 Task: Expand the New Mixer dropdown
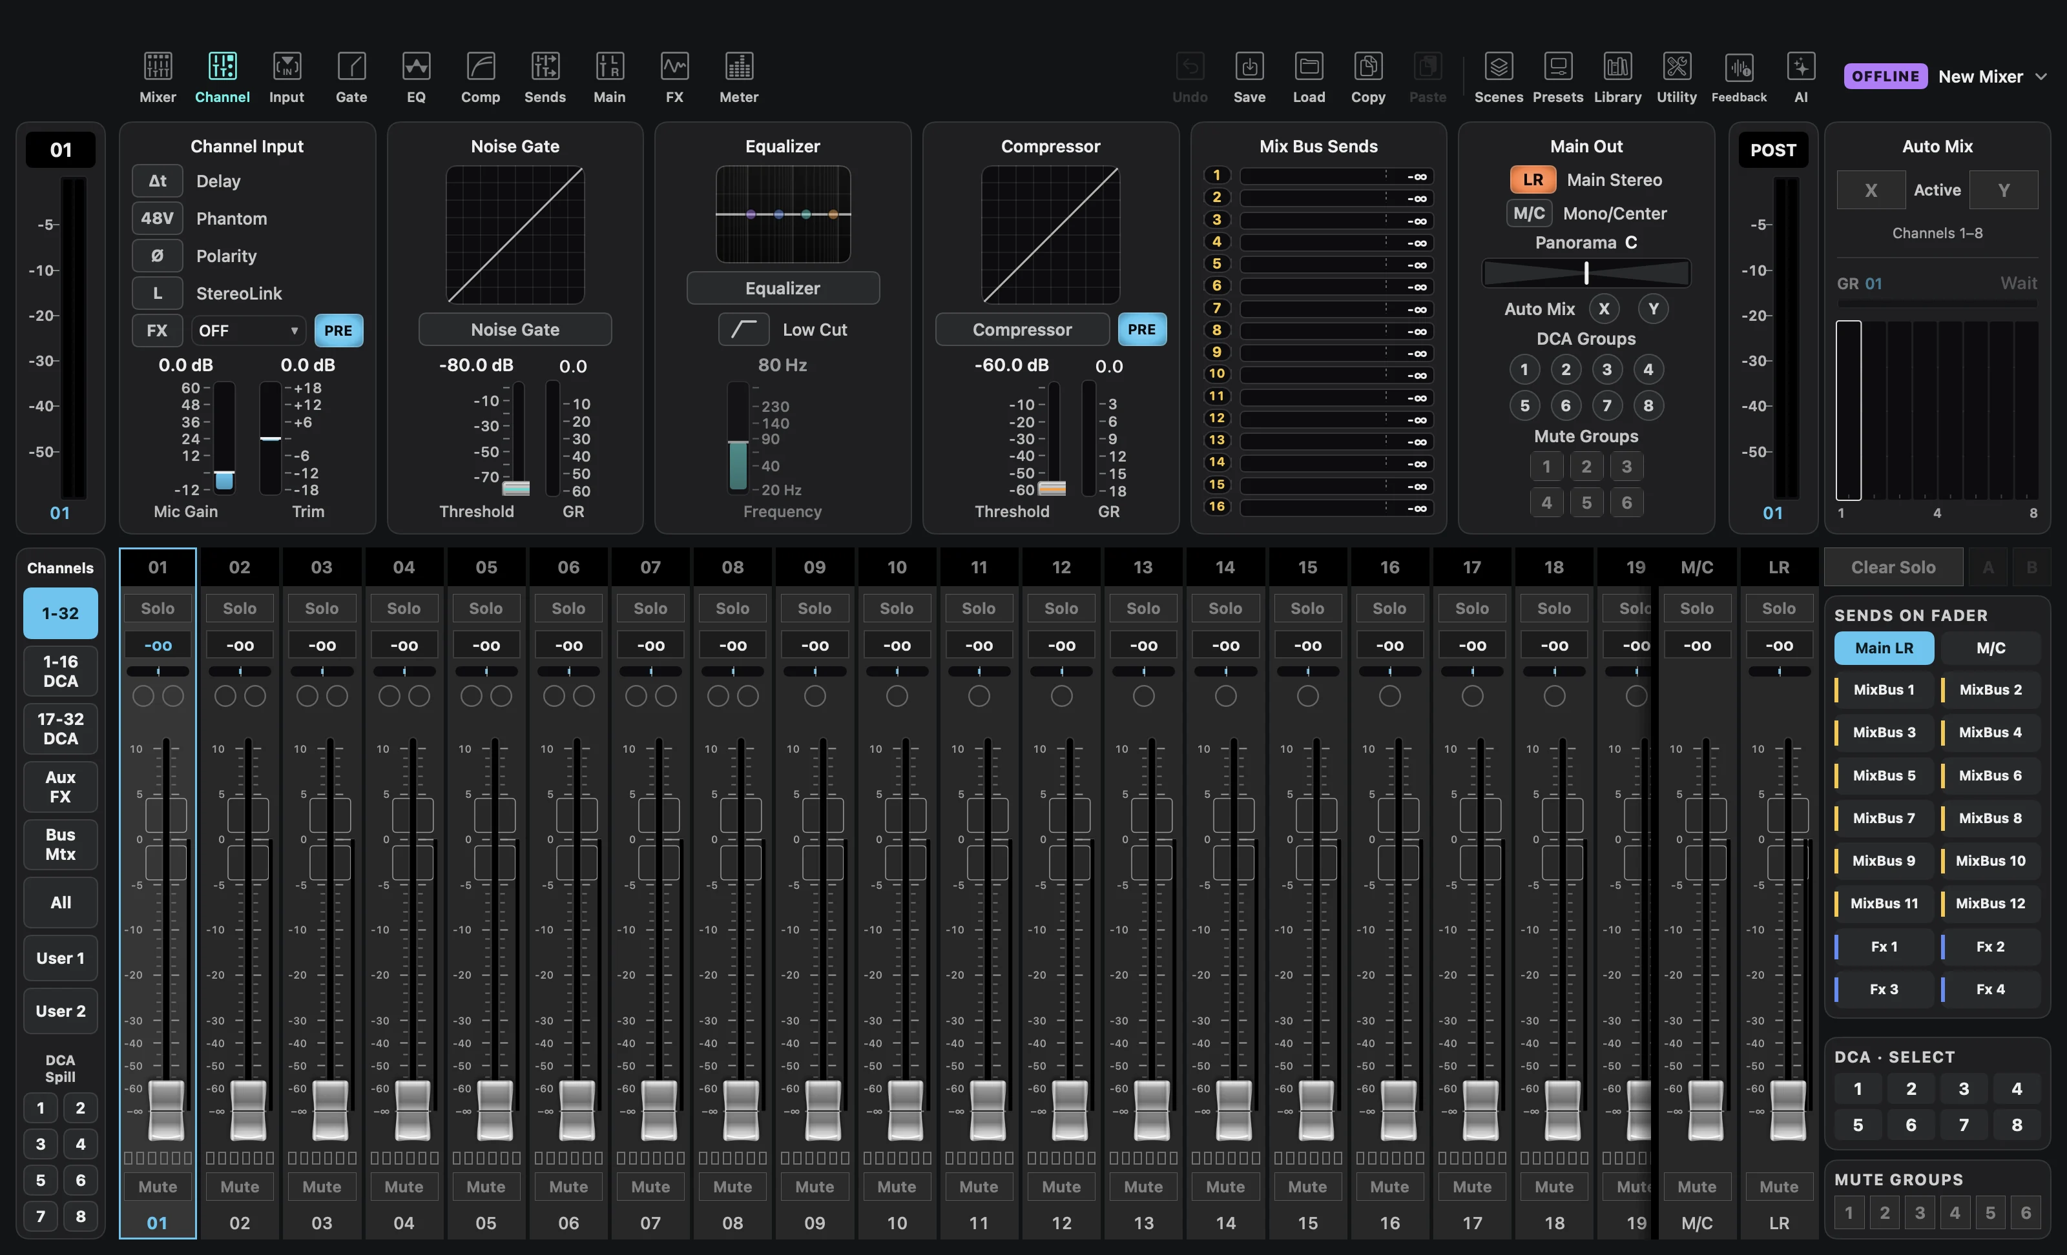1992,76
